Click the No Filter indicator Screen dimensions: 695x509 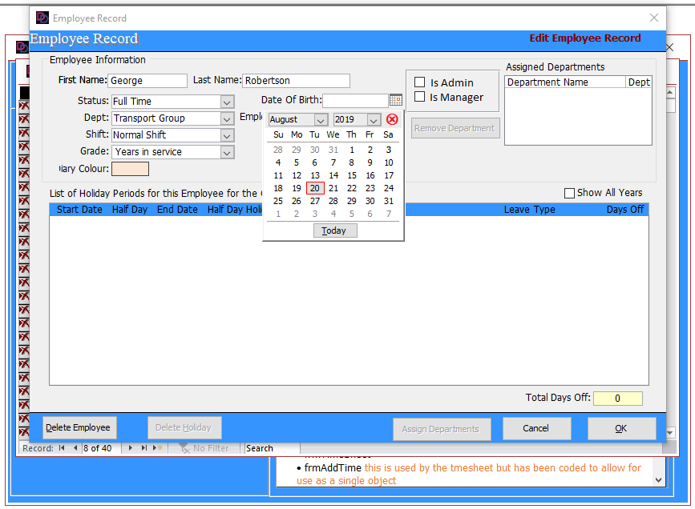pos(204,448)
